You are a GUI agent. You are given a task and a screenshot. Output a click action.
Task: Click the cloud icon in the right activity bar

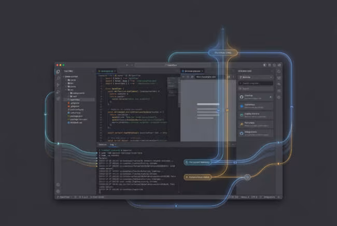[279, 84]
